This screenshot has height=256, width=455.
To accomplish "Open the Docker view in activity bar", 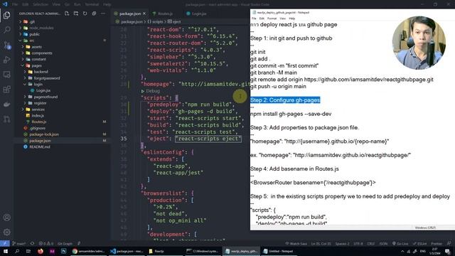I will coord(6,105).
